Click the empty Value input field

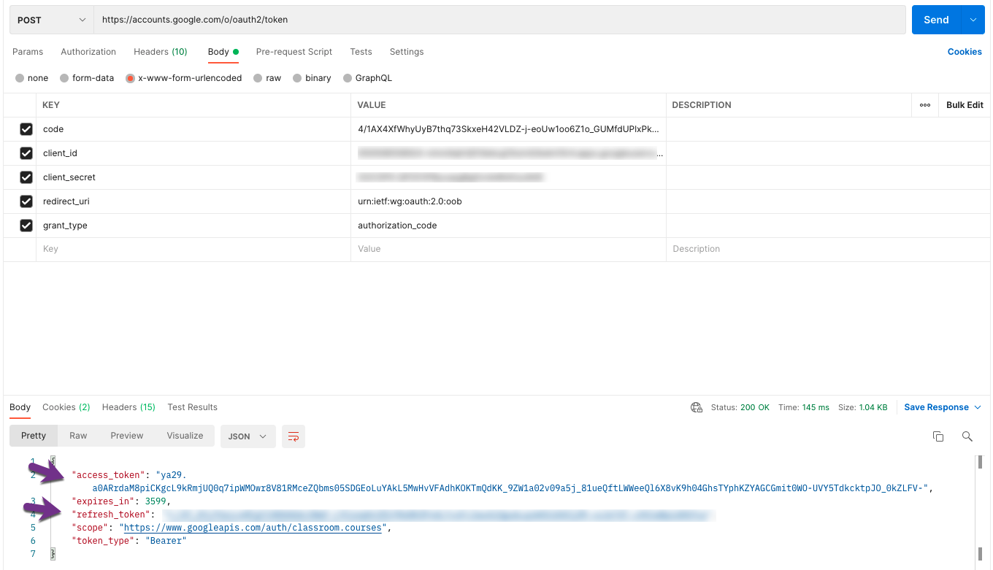[x=508, y=249]
